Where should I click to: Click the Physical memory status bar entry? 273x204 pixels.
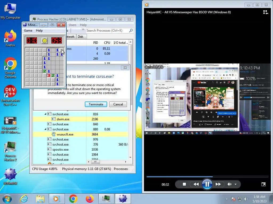coord(87,169)
